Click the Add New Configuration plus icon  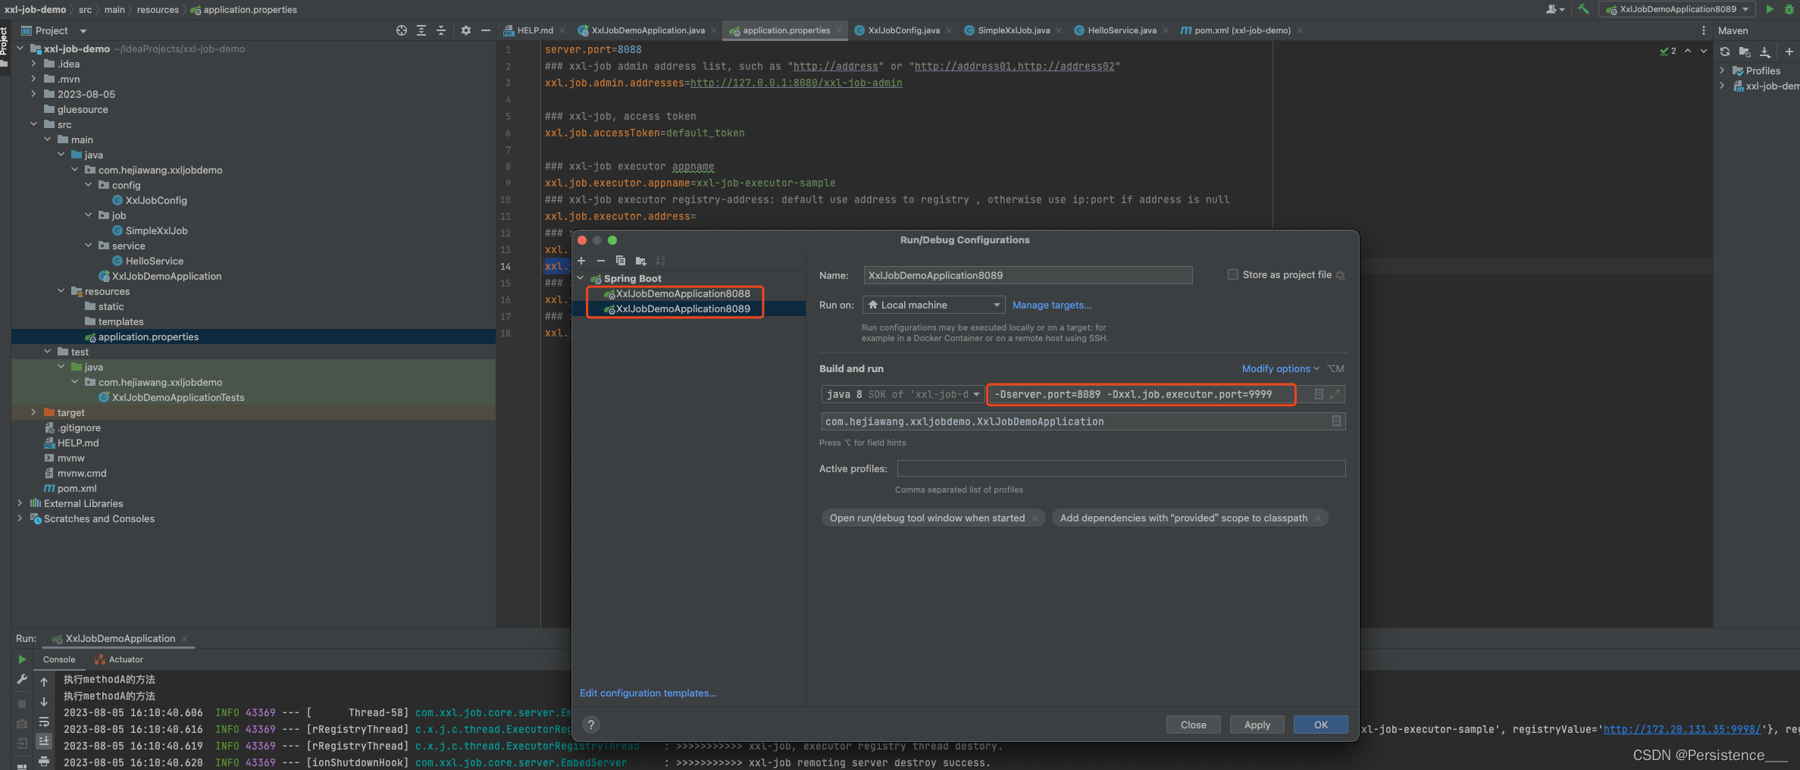click(581, 261)
